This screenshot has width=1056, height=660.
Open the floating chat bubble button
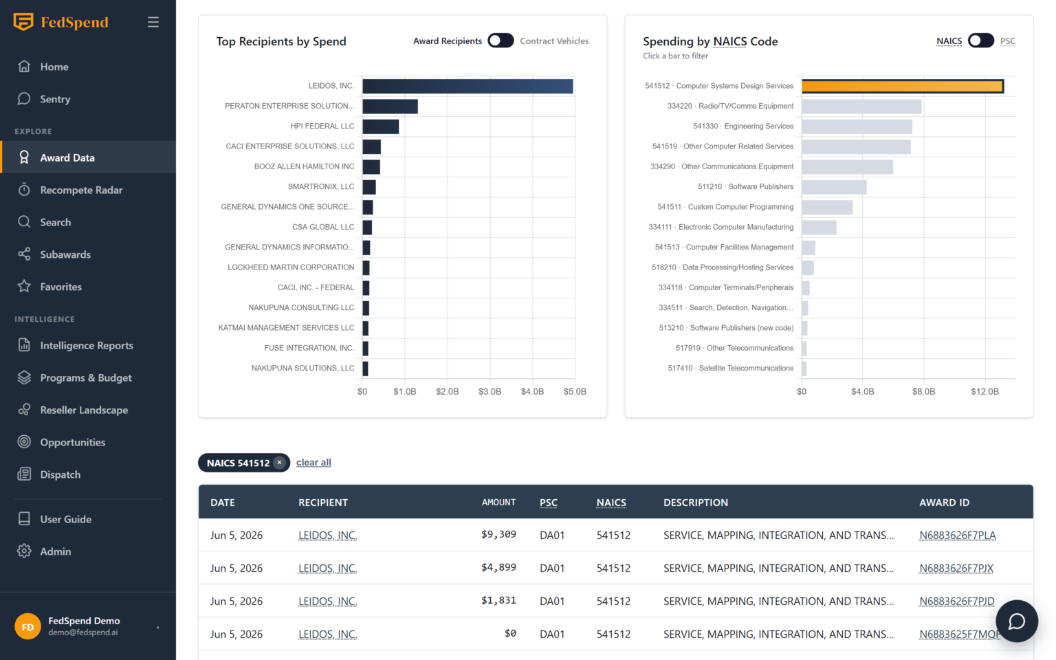(1017, 621)
